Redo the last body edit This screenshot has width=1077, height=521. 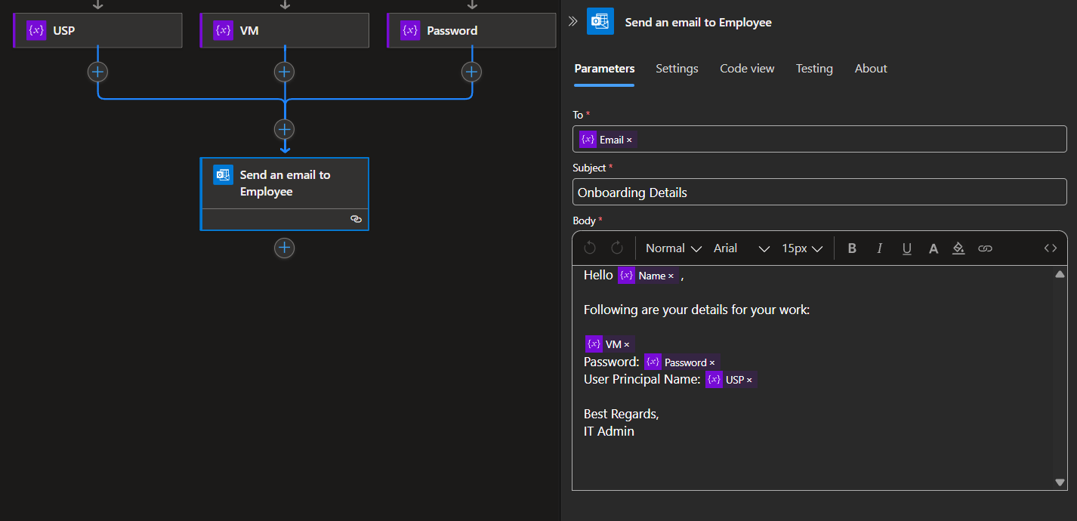tap(616, 248)
